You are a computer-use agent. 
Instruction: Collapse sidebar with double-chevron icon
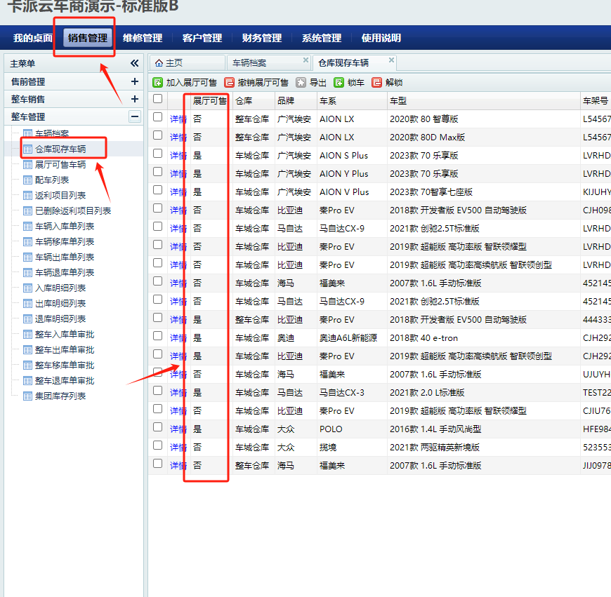tap(135, 63)
